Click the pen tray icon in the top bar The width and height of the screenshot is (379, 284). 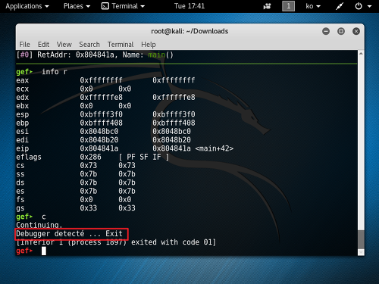coord(340,6)
